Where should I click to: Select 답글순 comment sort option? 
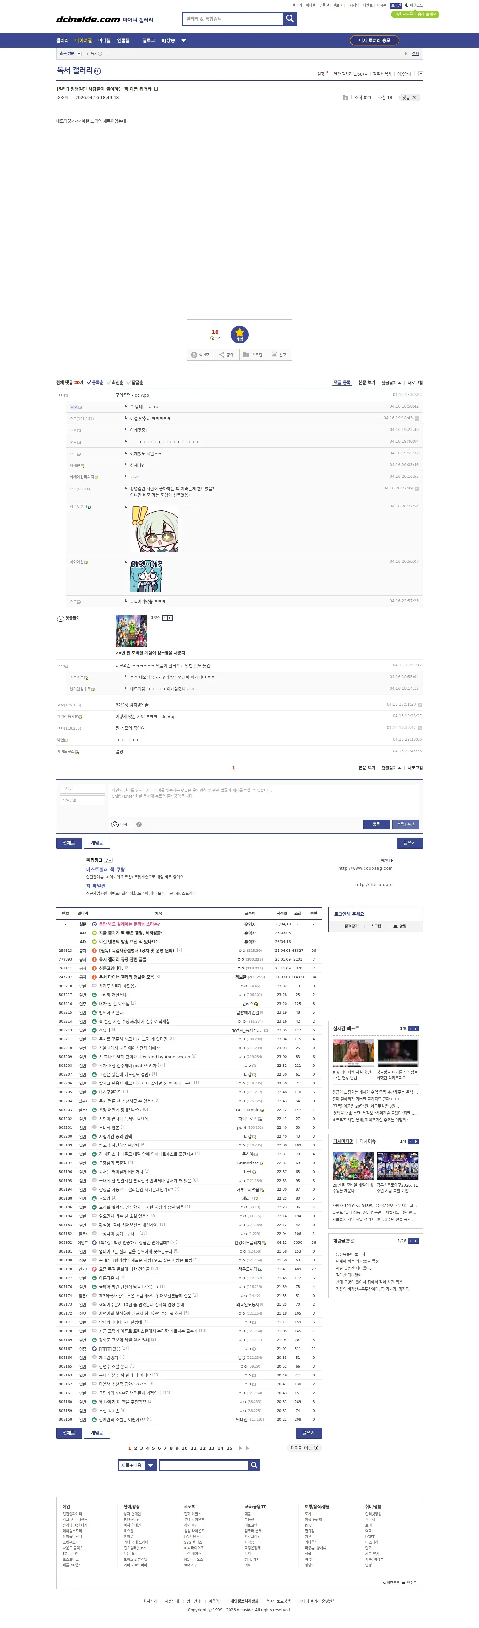(x=135, y=382)
